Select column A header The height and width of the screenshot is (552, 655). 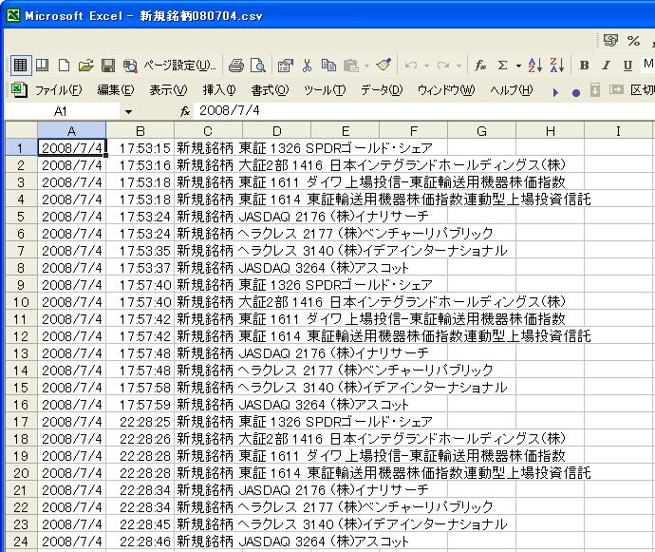pyautogui.click(x=71, y=131)
